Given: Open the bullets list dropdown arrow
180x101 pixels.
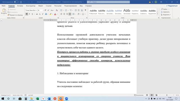Looking at the screenshot, I should pyautogui.click(x=64, y=10).
